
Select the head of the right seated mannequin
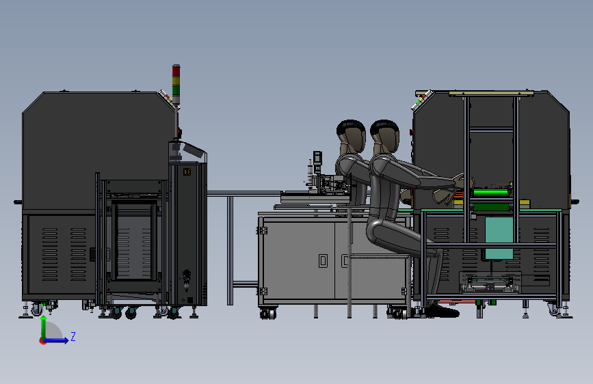point(385,136)
